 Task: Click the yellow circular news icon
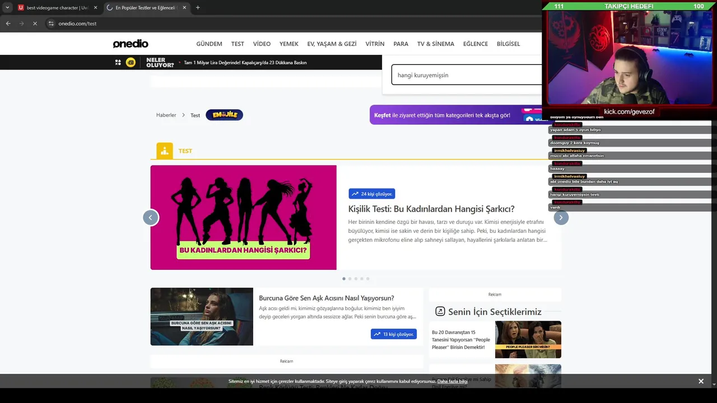click(131, 63)
